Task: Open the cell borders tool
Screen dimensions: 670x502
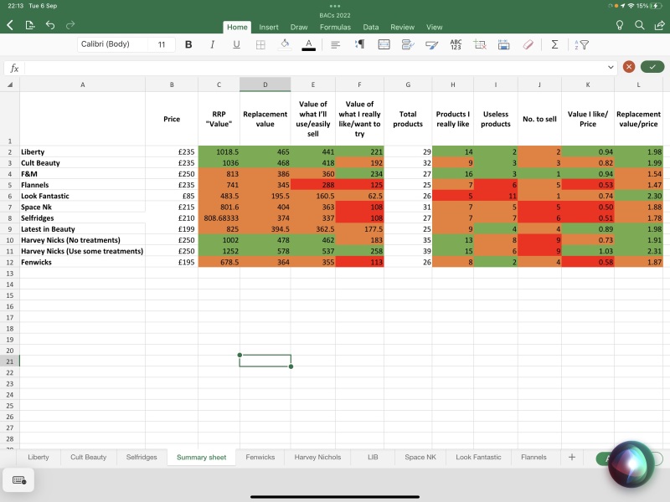Action: (260, 44)
